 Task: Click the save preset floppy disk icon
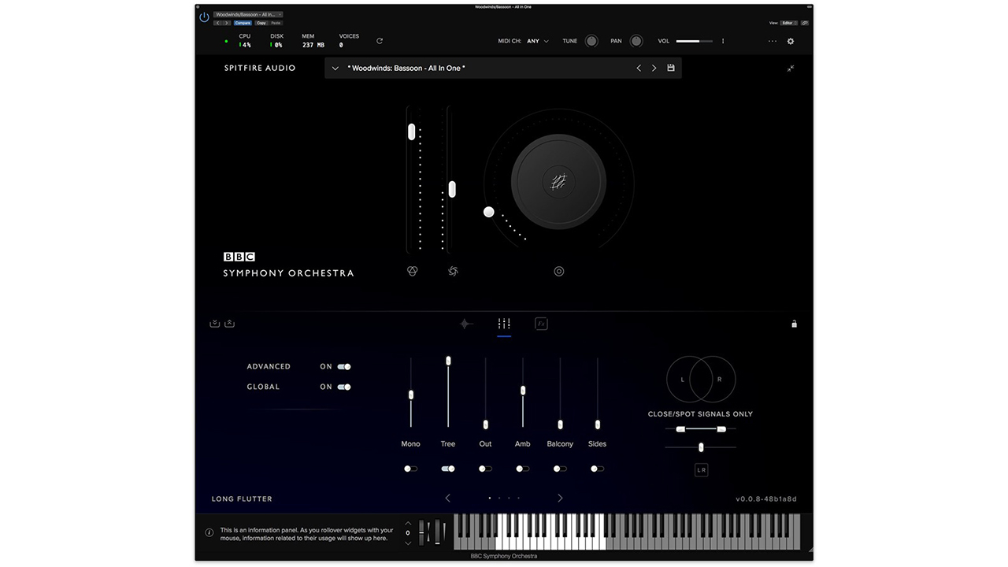[x=671, y=68]
